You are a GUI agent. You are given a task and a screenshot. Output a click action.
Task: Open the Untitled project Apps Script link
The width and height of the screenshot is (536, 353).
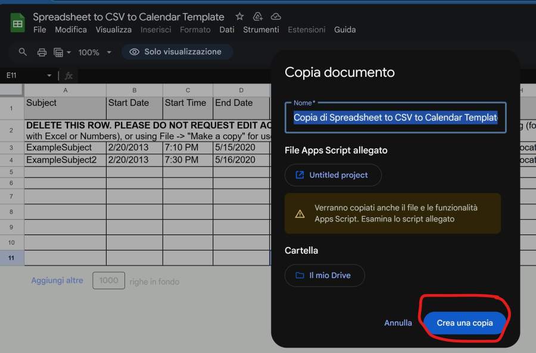pyautogui.click(x=333, y=175)
